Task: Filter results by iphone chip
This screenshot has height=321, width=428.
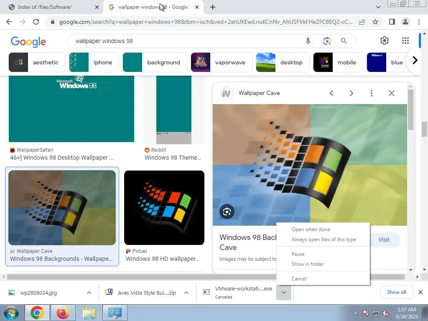Action: [x=94, y=63]
